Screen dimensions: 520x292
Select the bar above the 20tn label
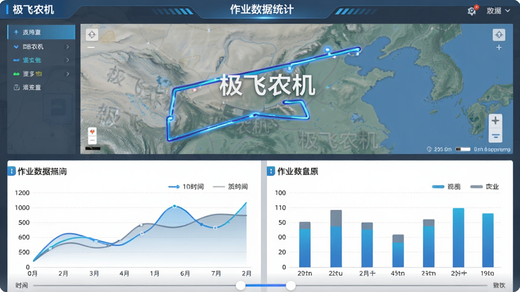coord(305,245)
